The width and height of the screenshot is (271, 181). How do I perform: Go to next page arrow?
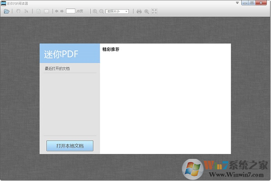coord(62,11)
